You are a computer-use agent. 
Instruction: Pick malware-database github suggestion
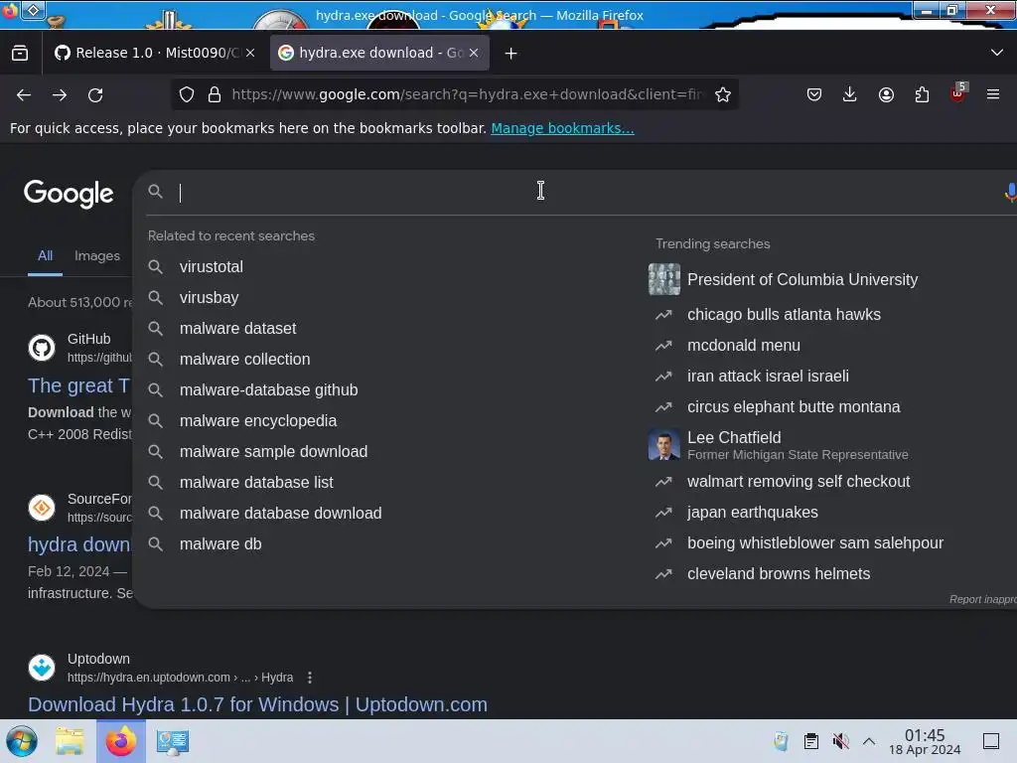tap(268, 389)
